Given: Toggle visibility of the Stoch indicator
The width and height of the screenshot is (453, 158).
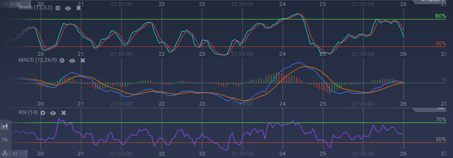Looking at the screenshot, I should pyautogui.click(x=68, y=8).
